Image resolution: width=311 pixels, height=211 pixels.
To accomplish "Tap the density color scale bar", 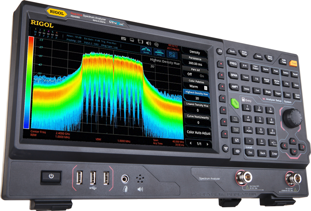I will (28, 83).
